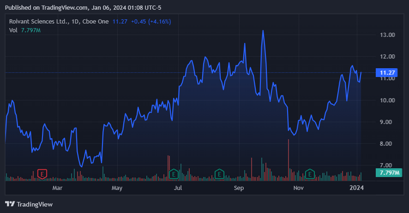Click the 12.00 price axis label

387,57
